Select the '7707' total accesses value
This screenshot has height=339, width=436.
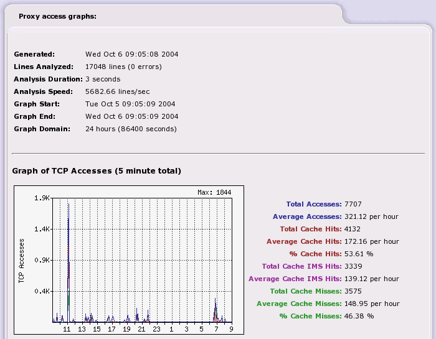(353, 204)
